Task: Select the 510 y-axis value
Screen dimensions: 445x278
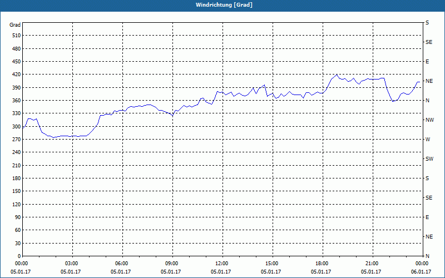Action: tap(17, 36)
